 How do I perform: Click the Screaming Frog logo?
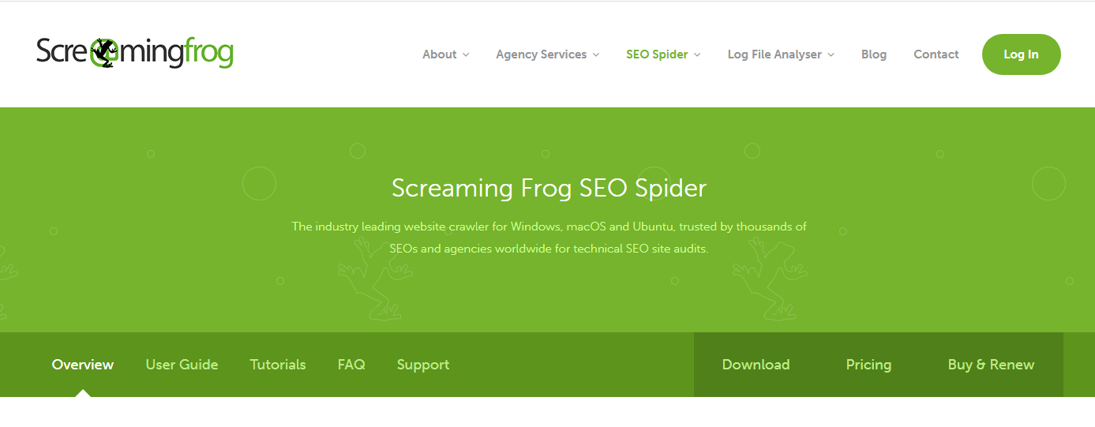coord(135,53)
